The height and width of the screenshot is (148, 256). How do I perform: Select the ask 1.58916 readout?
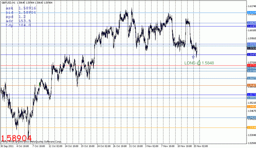pyautogui.click(x=21, y=8)
